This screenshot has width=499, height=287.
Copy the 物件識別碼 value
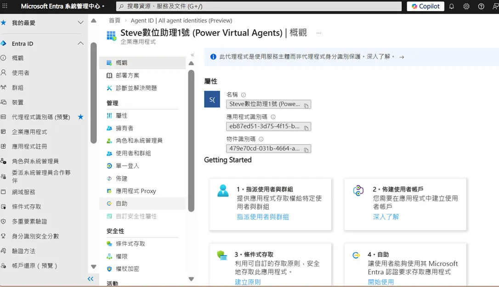[306, 150]
